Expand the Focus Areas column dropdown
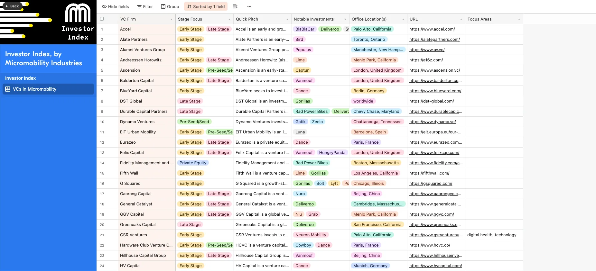Viewport: 596px width, 271px height. pos(519,19)
